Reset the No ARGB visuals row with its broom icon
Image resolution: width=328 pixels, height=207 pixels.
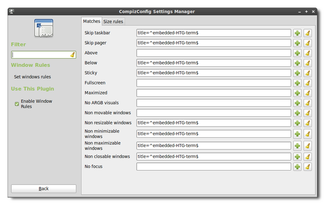(307, 103)
